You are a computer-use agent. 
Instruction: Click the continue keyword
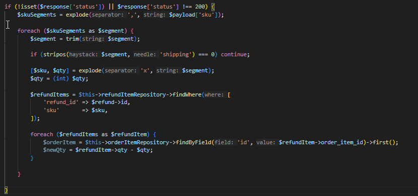[234, 54]
